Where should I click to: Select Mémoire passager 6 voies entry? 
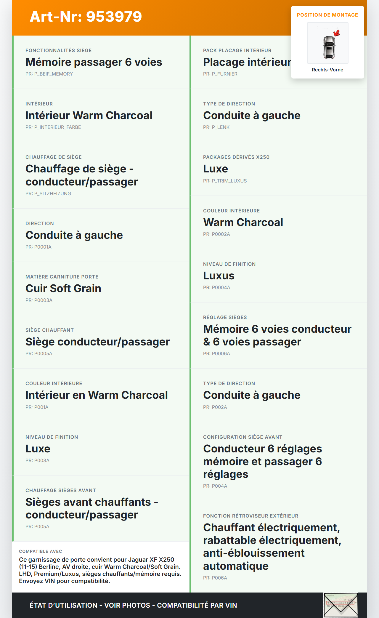click(94, 62)
